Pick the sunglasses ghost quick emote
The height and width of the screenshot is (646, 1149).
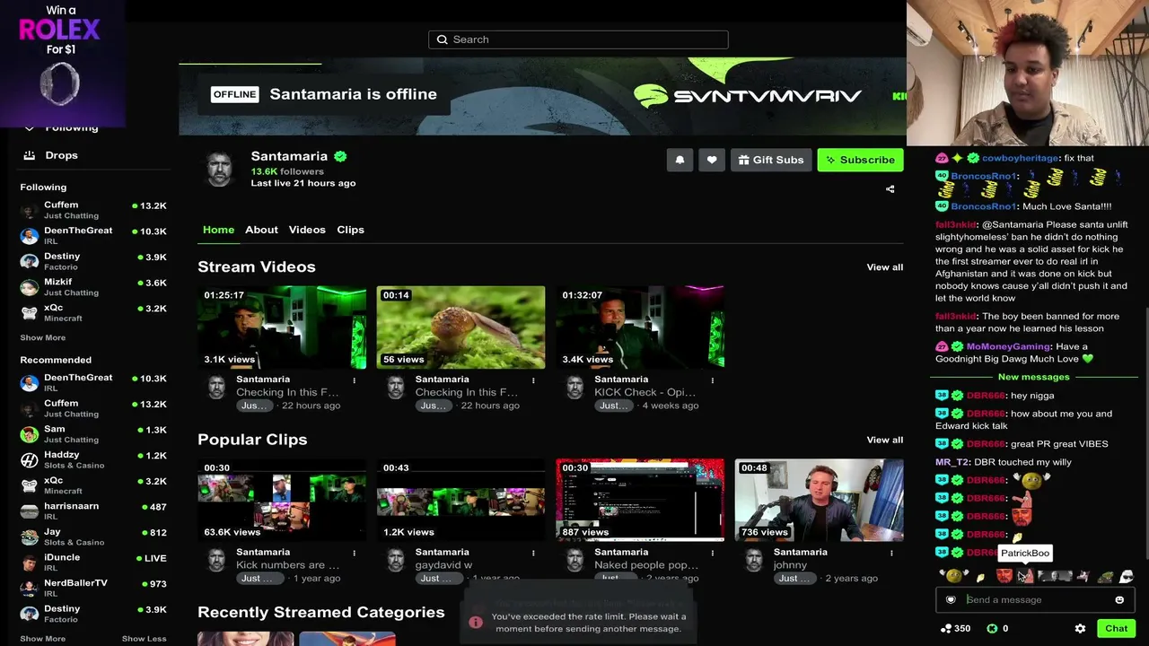tap(1126, 577)
